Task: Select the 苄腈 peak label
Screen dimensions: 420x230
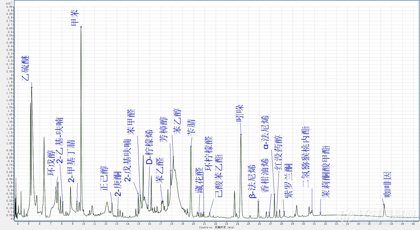Action: [191, 127]
